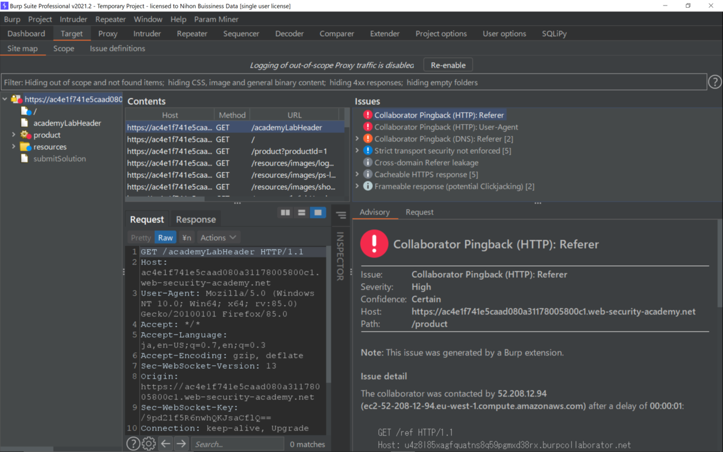Expand the resources folder node
Image resolution: width=723 pixels, height=452 pixels.
coord(13,147)
